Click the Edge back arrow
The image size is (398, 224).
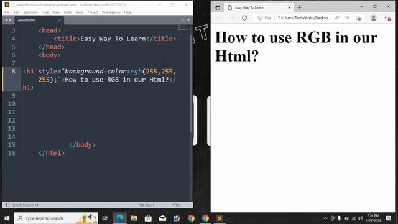coord(219,18)
